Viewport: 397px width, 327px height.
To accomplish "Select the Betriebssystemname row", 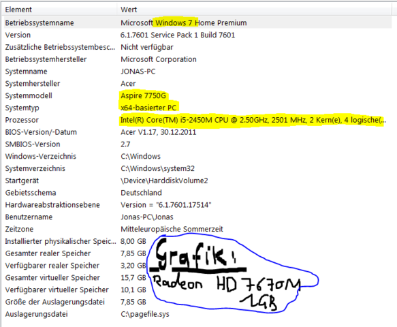I will coord(197,22).
